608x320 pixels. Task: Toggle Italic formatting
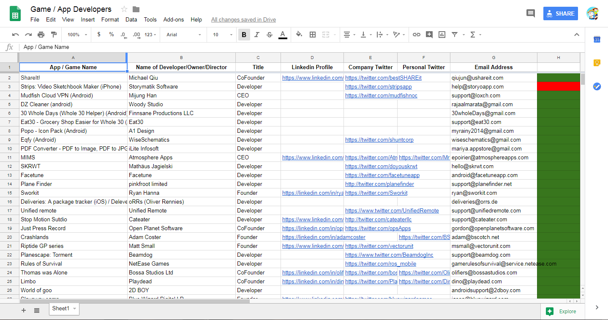click(x=256, y=35)
